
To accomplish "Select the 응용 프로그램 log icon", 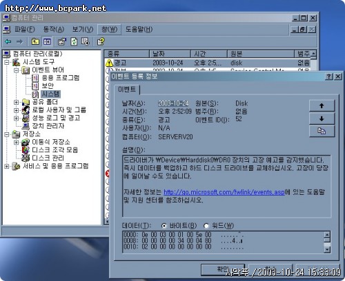I will pos(35,78).
